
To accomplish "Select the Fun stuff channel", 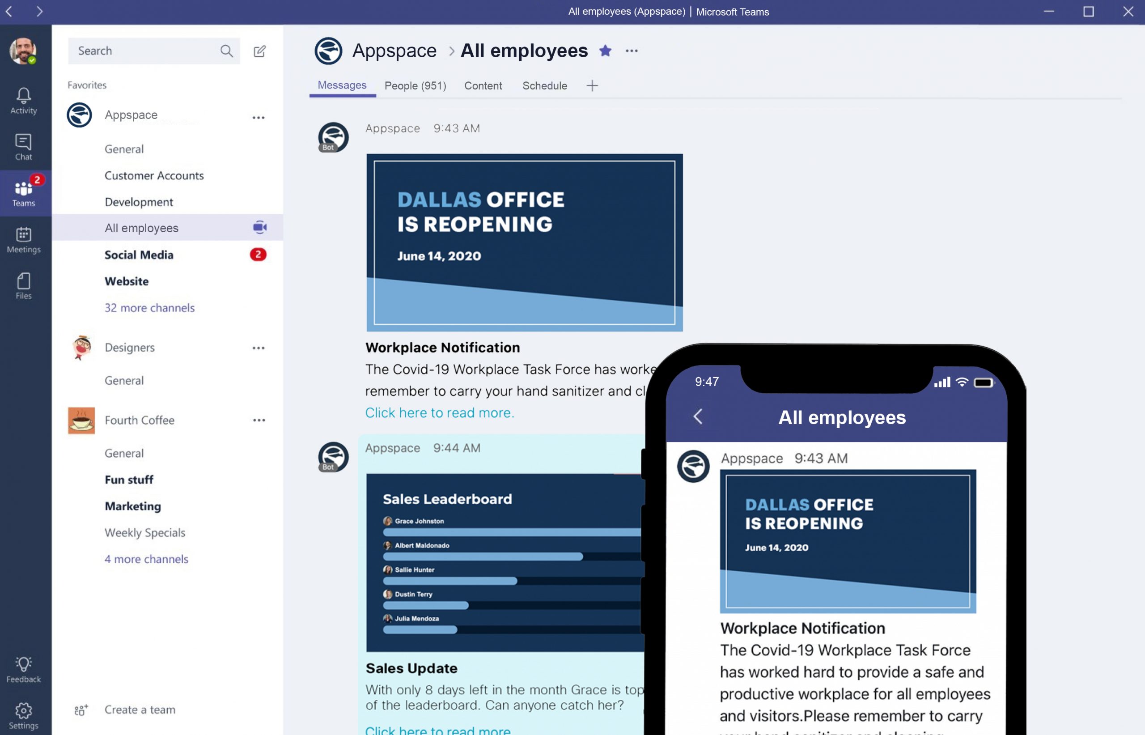I will tap(129, 479).
